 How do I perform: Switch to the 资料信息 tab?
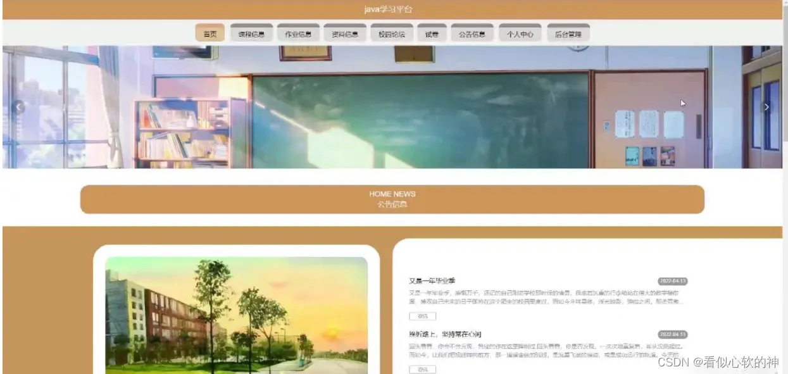[345, 34]
